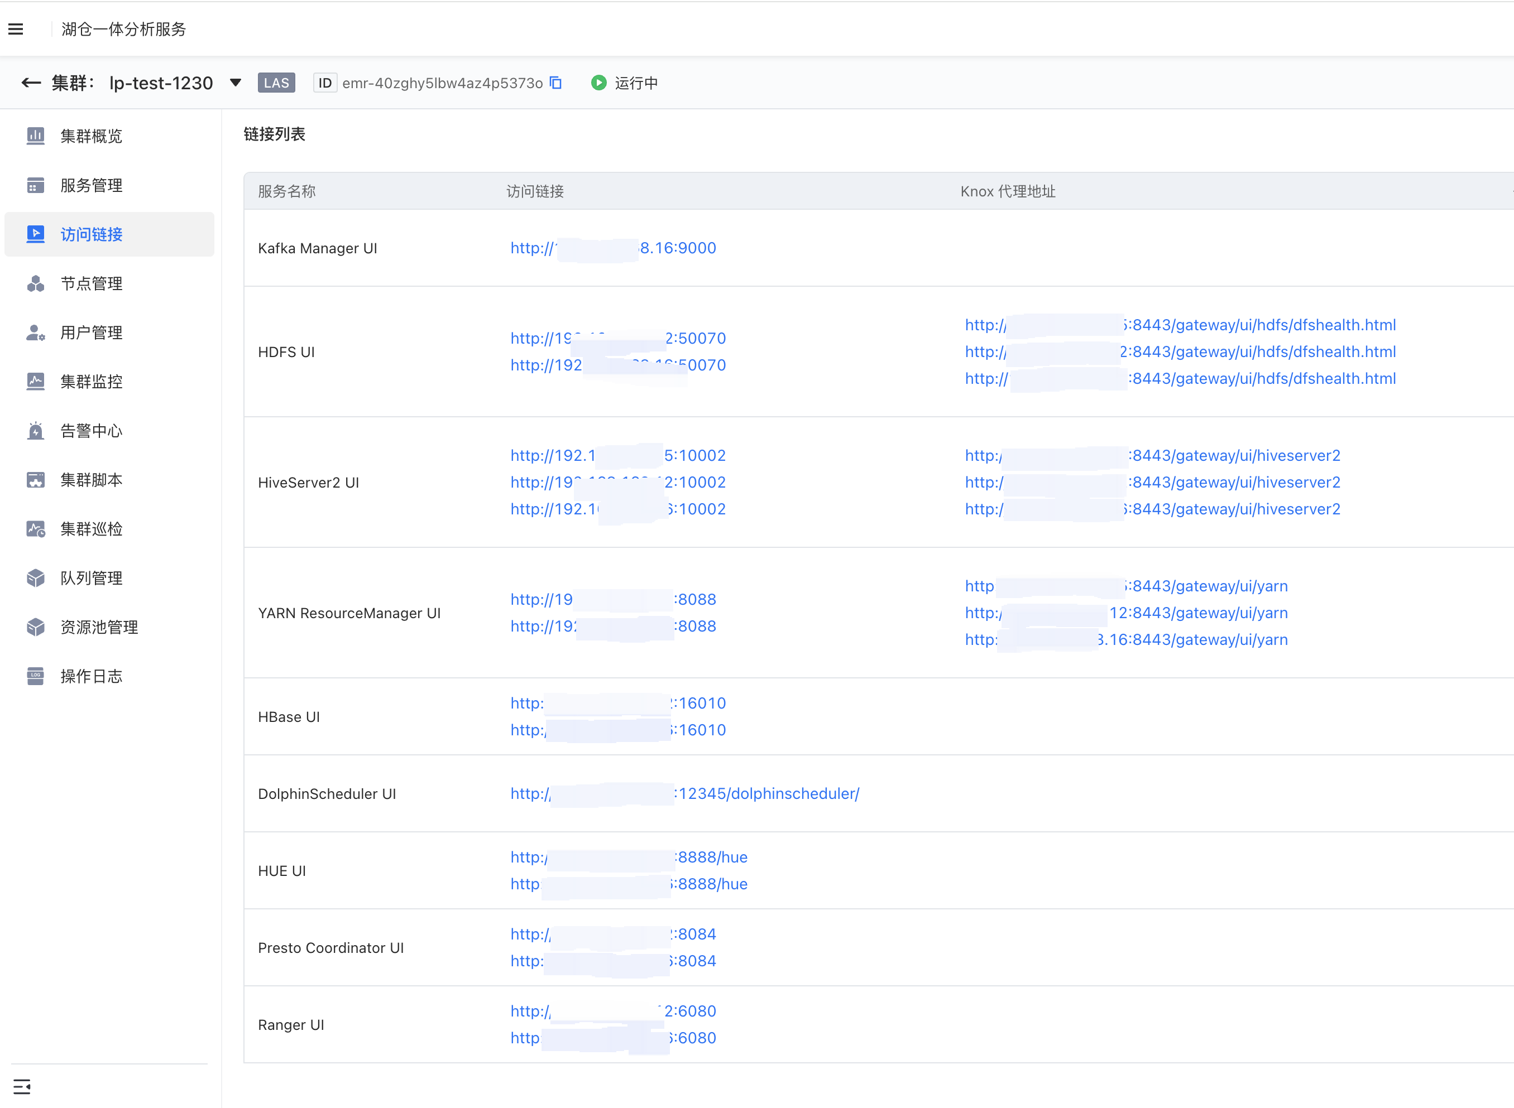The image size is (1514, 1108).
Task: Open 告警中心 alarm icon in sidebar
Action: (36, 431)
